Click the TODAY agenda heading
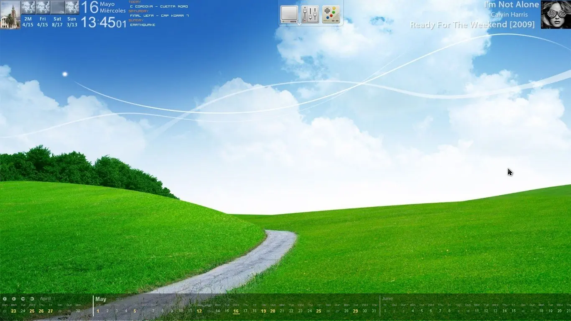Image resolution: width=571 pixels, height=321 pixels. coord(135,2)
